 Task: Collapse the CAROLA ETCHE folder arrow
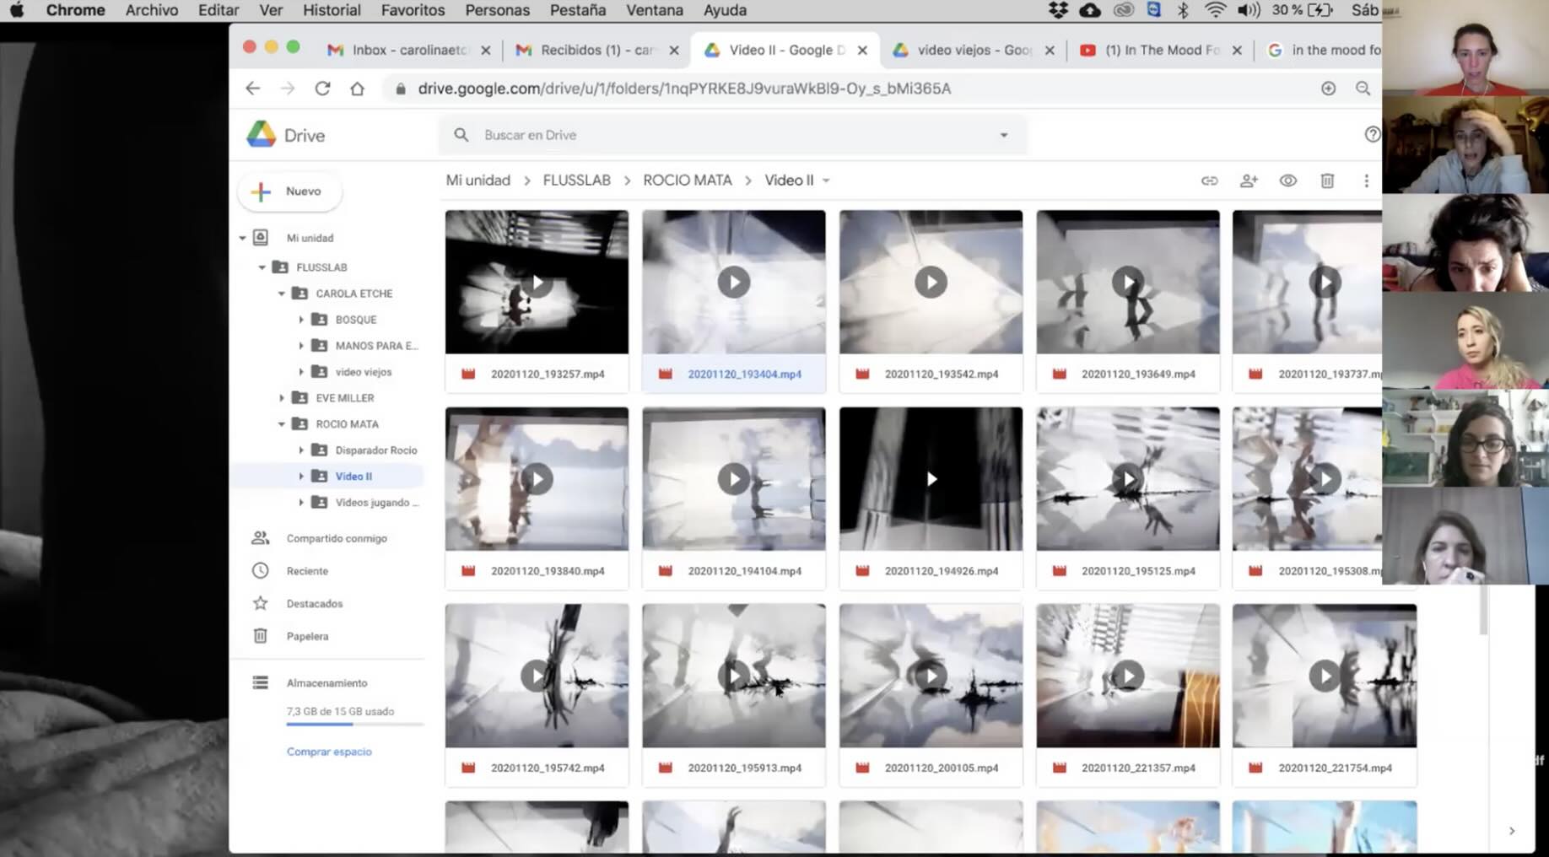[282, 294]
